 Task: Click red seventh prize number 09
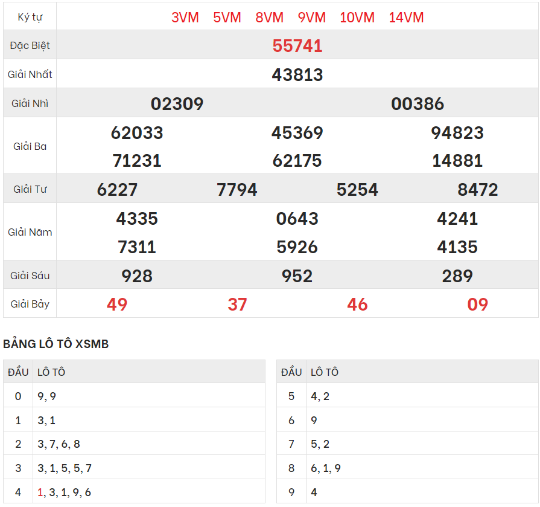click(478, 305)
